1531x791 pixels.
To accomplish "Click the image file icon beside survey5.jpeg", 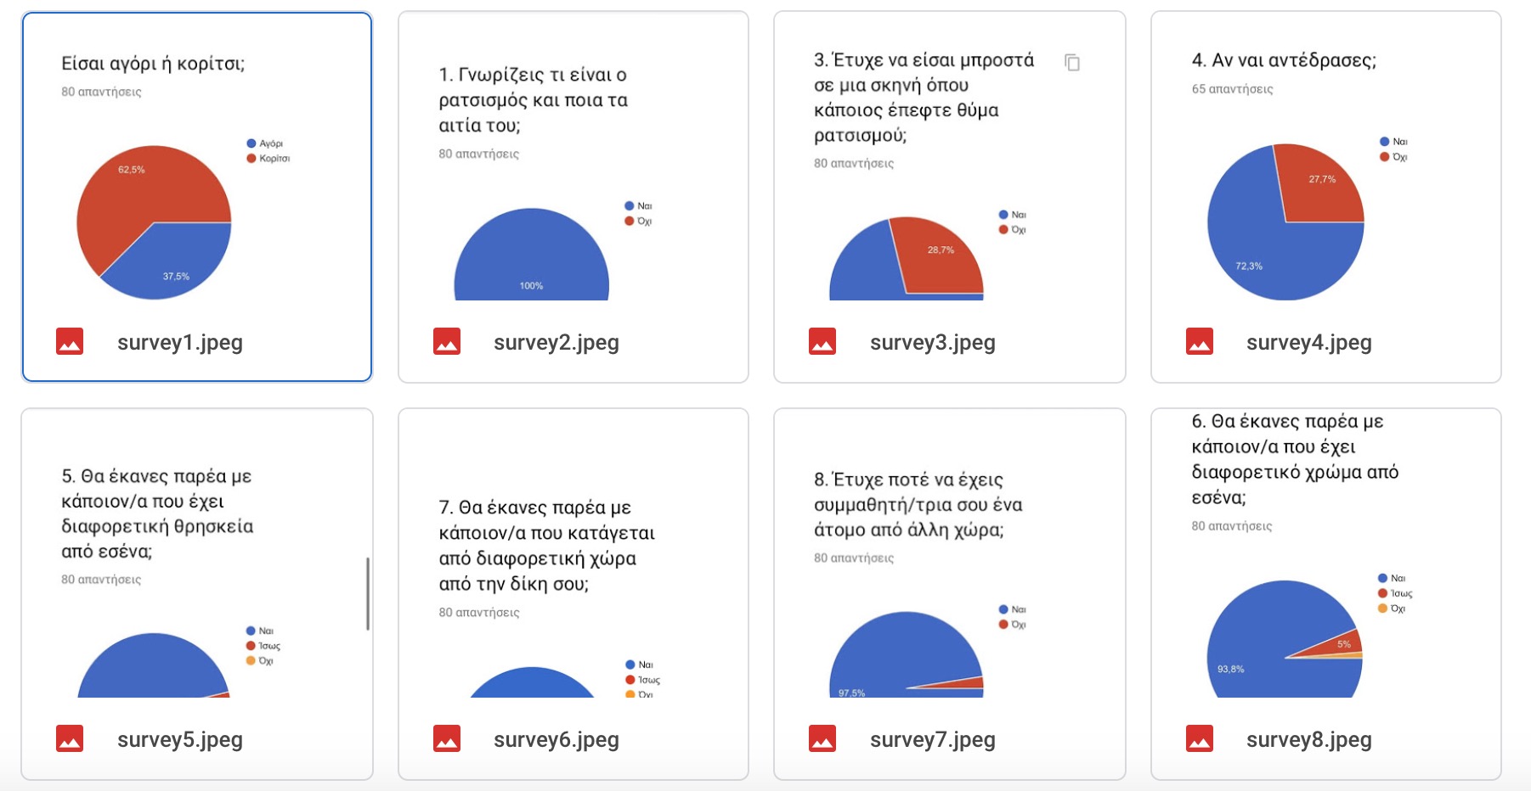I will [x=70, y=738].
